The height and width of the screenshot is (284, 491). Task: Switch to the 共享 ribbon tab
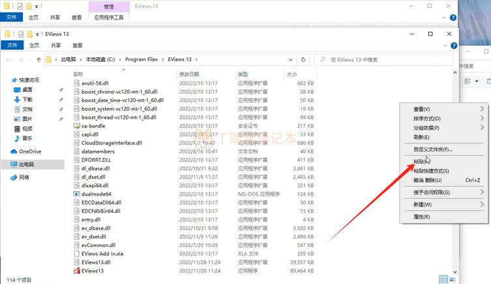coord(55,45)
